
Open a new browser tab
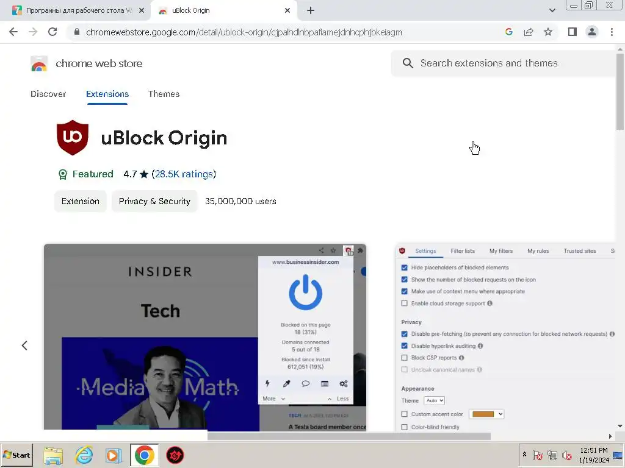point(311,10)
